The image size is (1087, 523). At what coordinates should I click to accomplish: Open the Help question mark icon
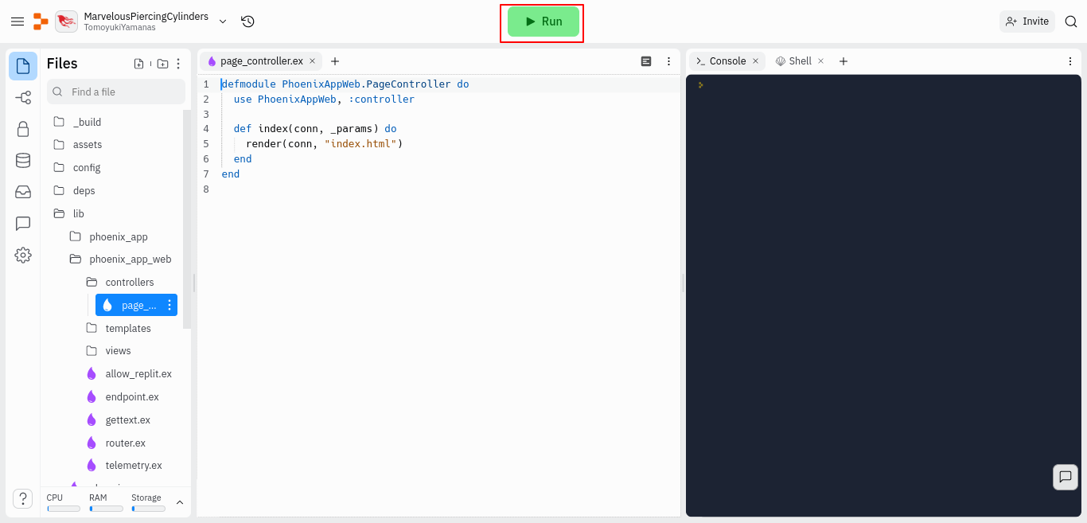(23, 498)
